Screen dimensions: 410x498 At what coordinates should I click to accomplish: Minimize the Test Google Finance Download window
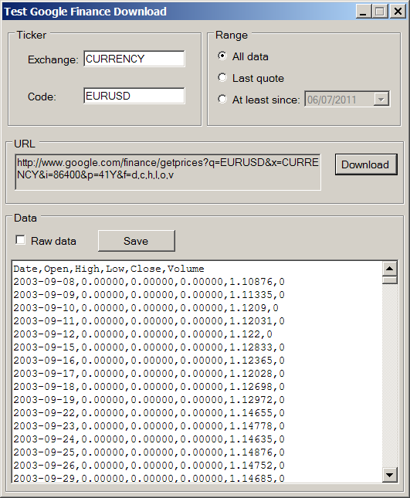[x=363, y=12]
